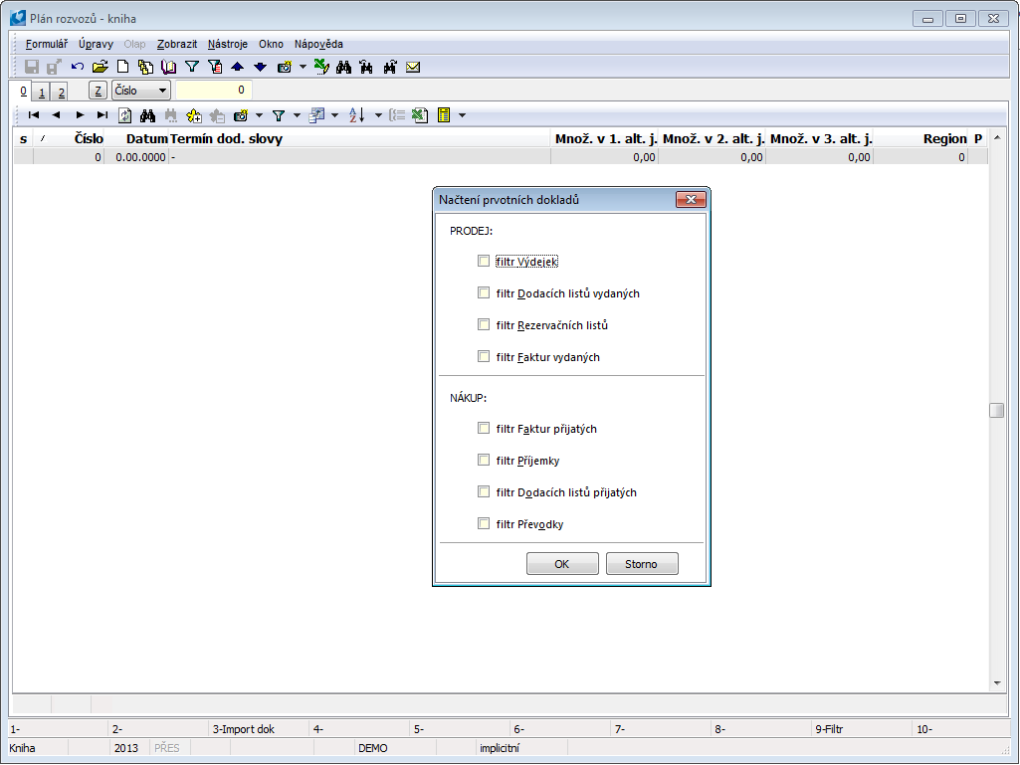
Task: Click the 3-Import dok function key label
Action: pyautogui.click(x=243, y=729)
